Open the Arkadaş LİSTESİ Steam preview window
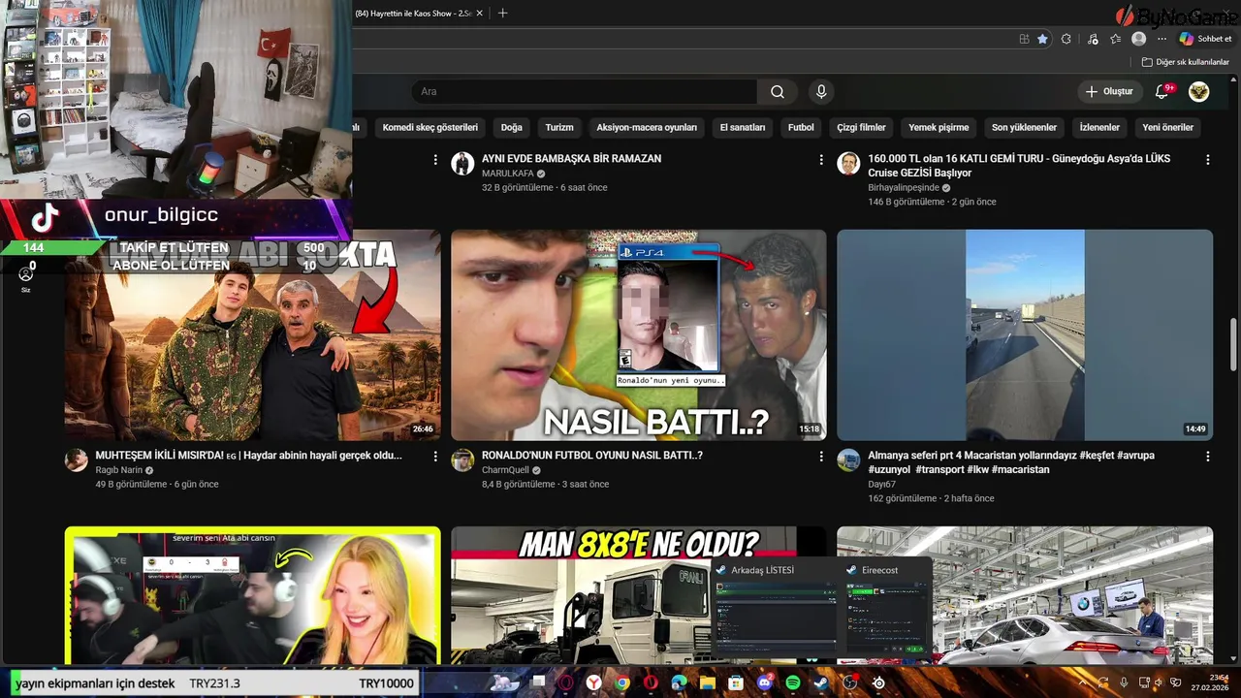Viewport: 1241px width, 698px height. pyautogui.click(x=775, y=608)
